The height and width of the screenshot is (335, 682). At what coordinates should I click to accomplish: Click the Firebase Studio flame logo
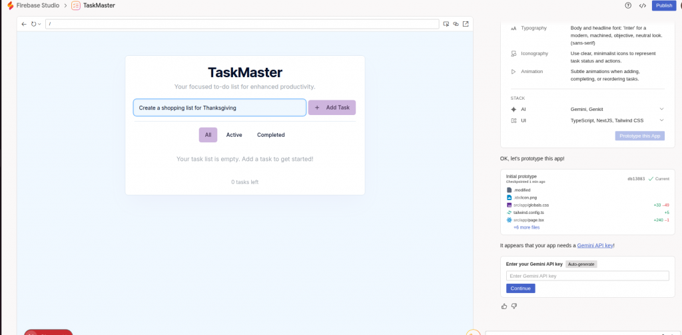point(11,5)
